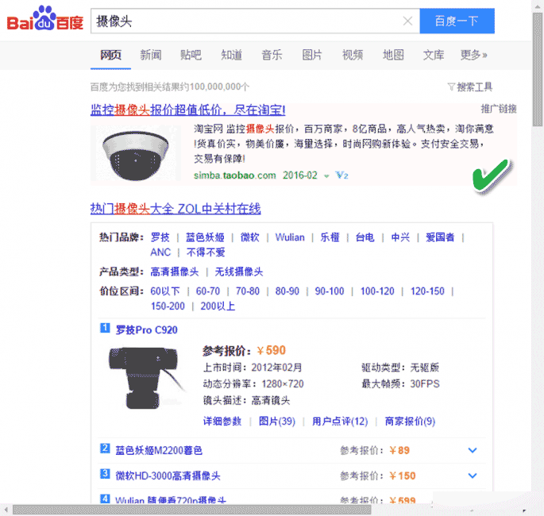Open the 更多» menu in navigation
Screen dimensions: 544x516
(474, 55)
